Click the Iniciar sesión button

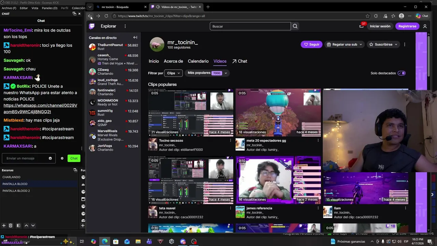[380, 26]
